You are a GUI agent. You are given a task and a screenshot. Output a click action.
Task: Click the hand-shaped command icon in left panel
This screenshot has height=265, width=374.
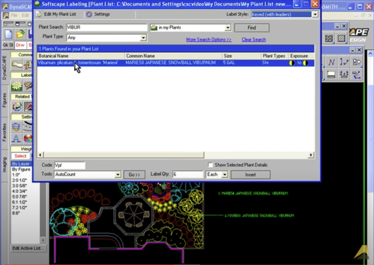[x=17, y=65]
